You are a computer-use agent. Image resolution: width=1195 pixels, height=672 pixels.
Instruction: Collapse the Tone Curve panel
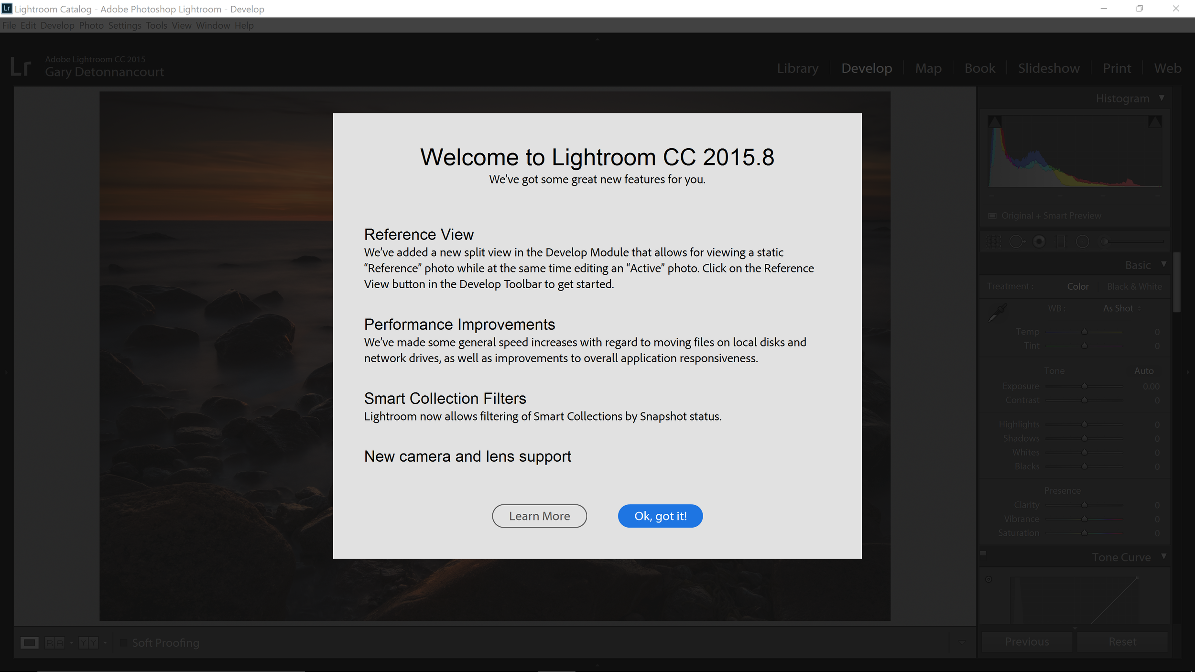pyautogui.click(x=1164, y=556)
